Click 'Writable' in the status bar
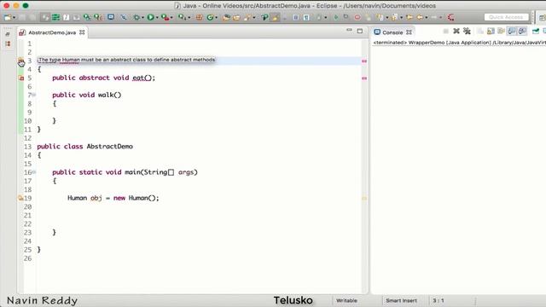 [x=346, y=300]
